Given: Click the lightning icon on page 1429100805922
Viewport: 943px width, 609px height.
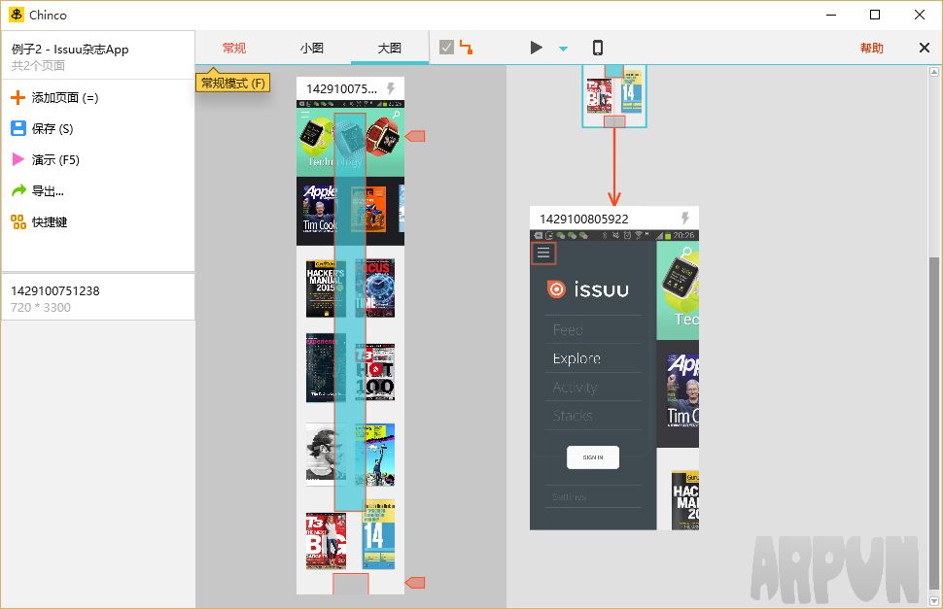Looking at the screenshot, I should tap(684, 219).
